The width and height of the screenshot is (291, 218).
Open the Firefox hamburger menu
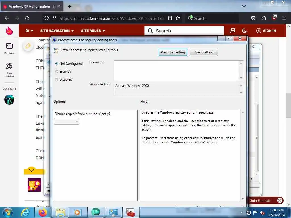[284, 18]
